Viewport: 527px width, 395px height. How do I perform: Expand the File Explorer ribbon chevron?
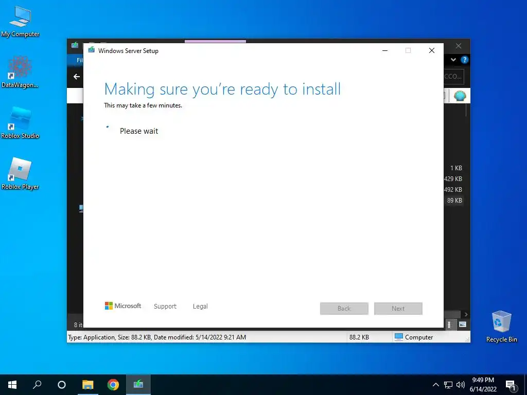pos(453,60)
